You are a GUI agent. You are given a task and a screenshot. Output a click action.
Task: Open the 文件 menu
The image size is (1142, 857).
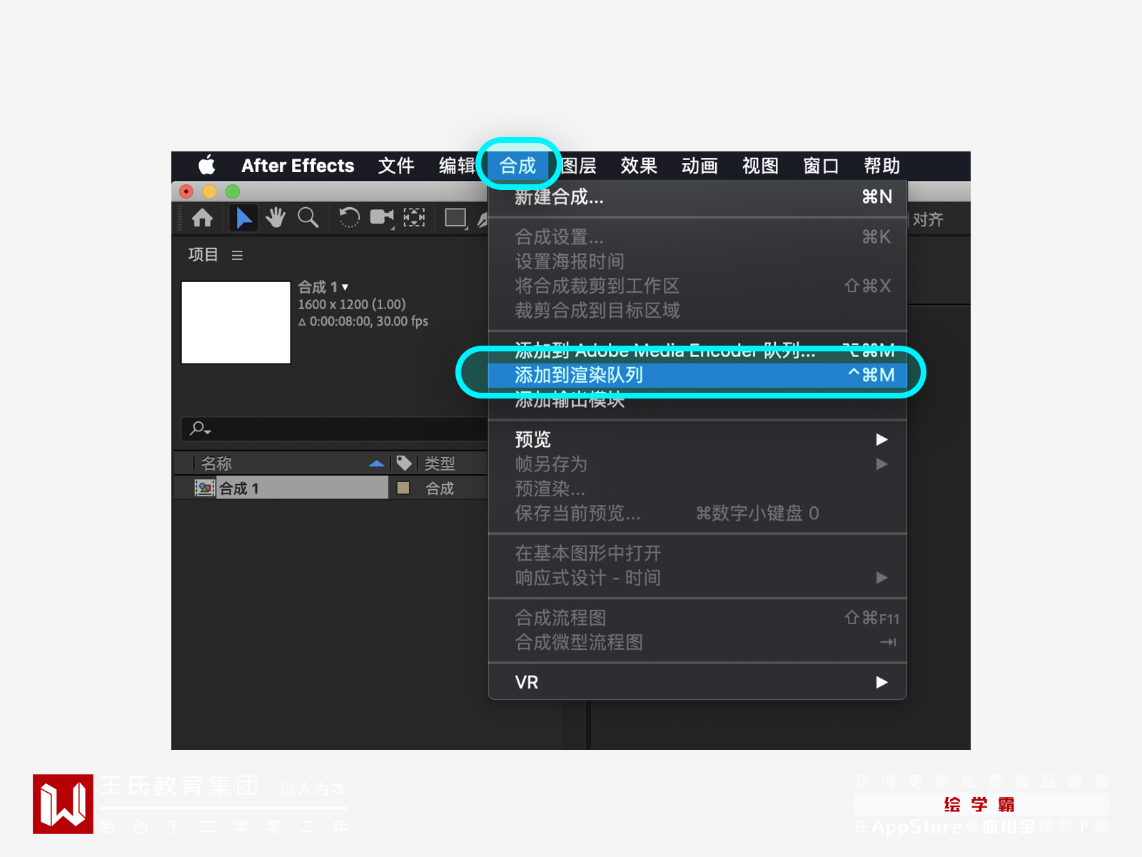[396, 166]
